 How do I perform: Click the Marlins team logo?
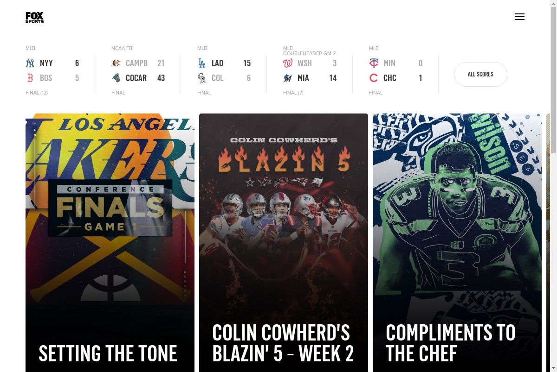288,78
